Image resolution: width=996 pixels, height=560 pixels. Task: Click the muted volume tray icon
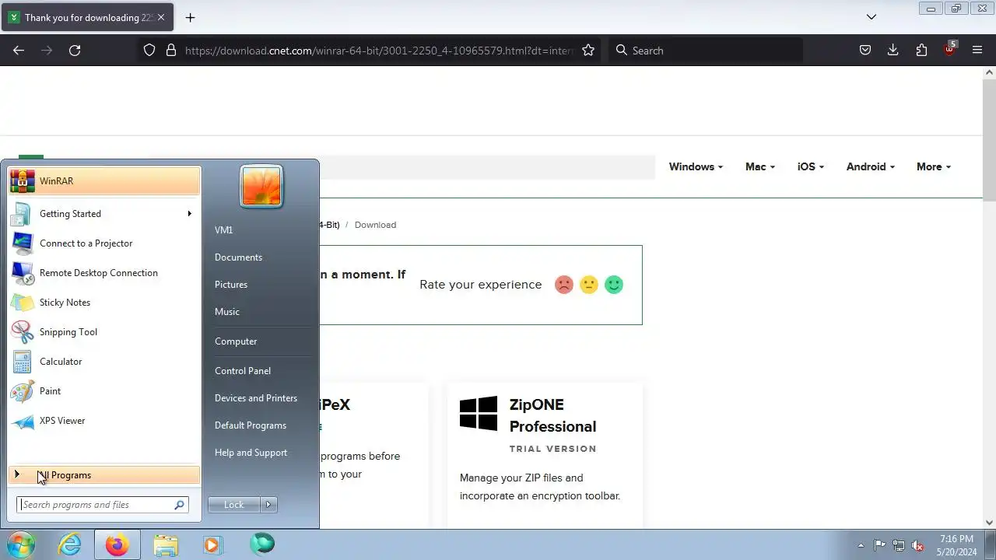[918, 545]
